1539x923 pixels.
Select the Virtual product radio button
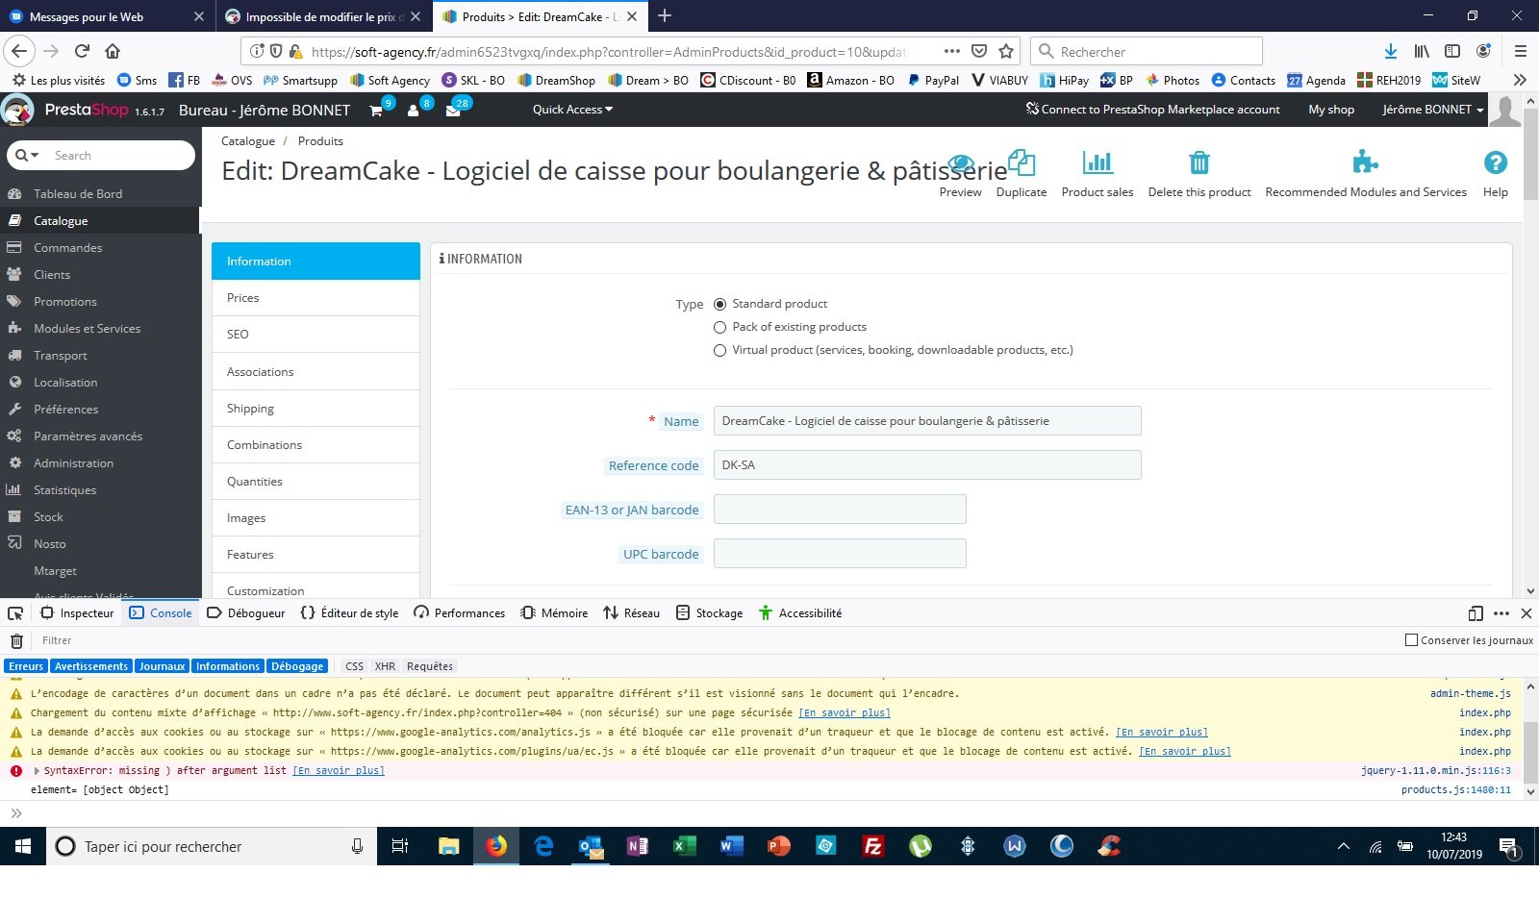click(x=719, y=350)
